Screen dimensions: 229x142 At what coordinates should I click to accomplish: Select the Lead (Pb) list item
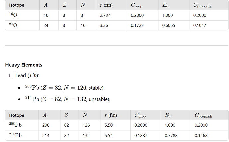pos(27,75)
